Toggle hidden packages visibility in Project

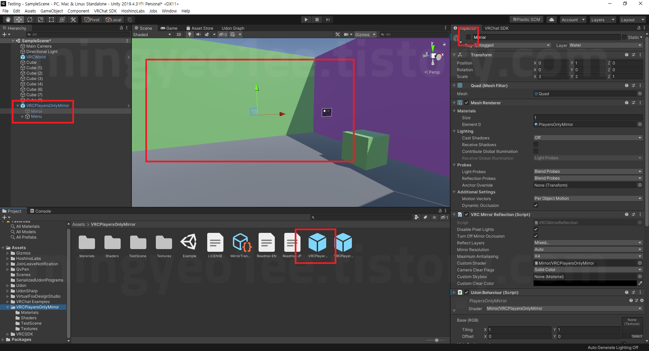click(x=444, y=217)
